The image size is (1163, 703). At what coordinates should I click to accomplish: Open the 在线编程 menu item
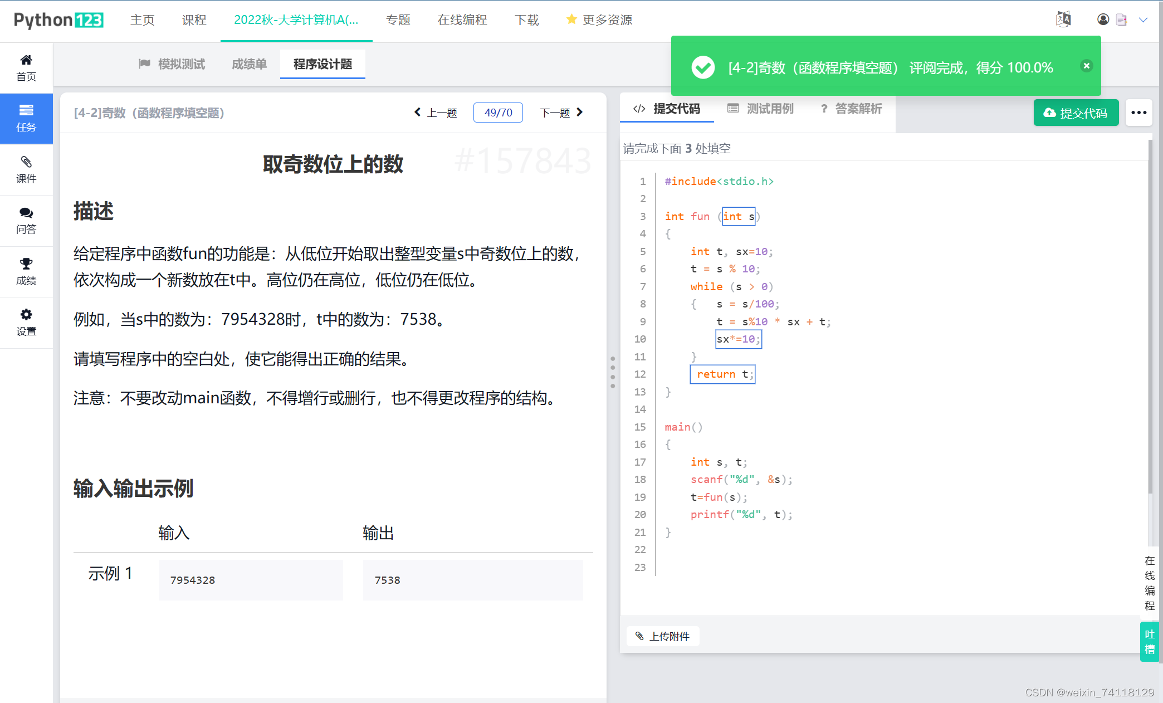[462, 19]
